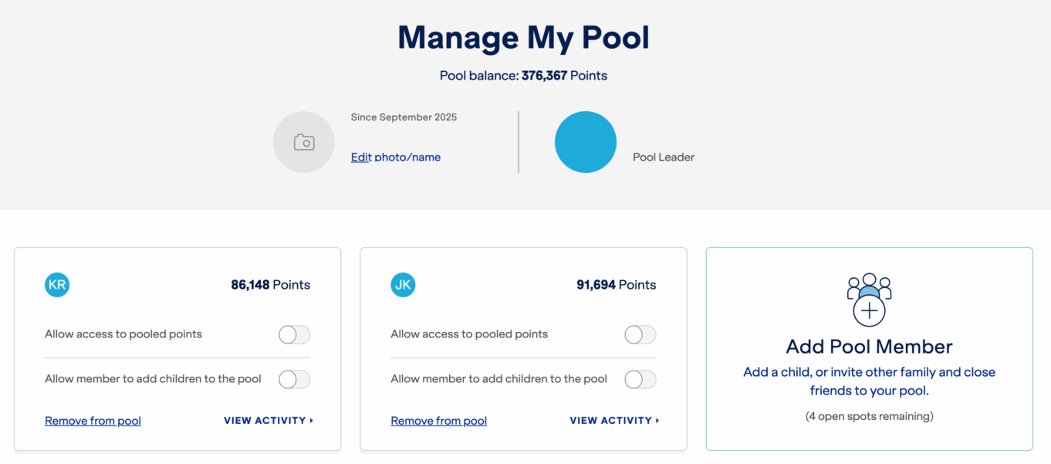Click the camera photo placeholder icon
The height and width of the screenshot is (464, 1051).
tap(304, 142)
